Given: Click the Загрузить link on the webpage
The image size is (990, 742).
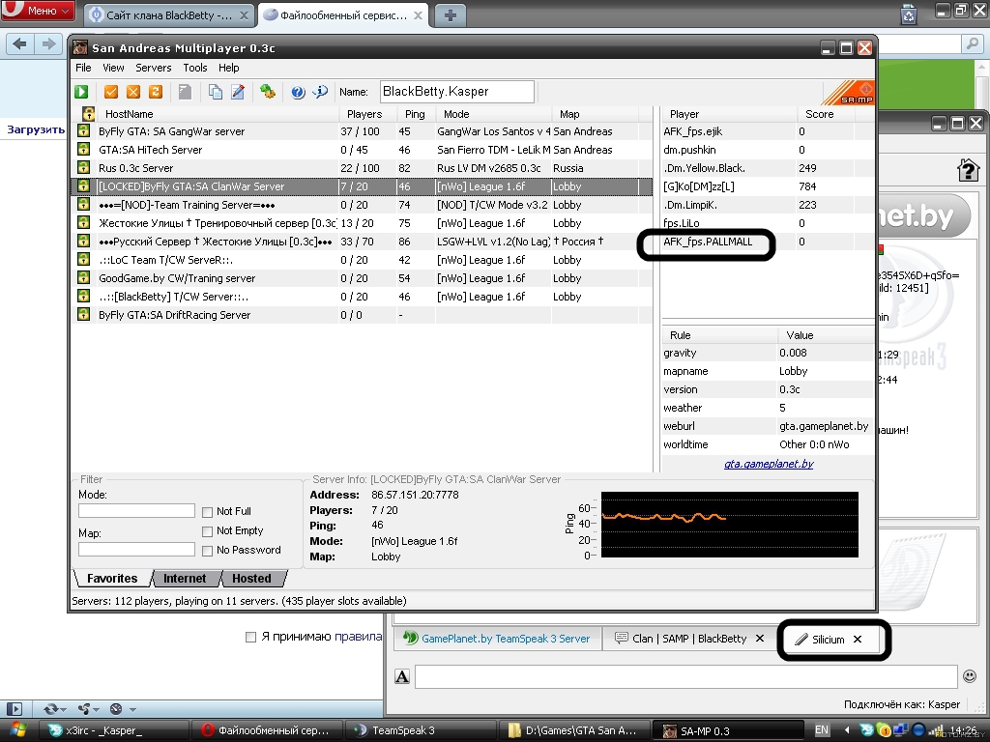Looking at the screenshot, I should click(36, 129).
